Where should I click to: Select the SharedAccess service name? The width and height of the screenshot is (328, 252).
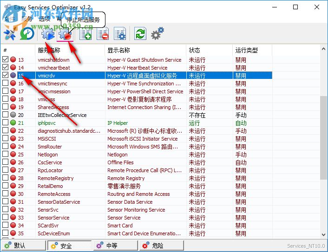[x=53, y=107]
